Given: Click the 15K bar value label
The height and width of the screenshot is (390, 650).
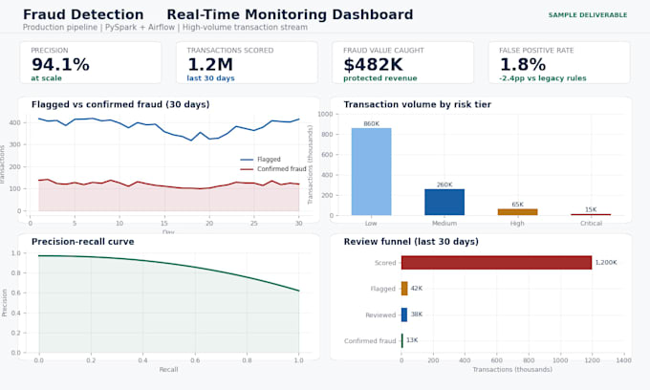Looking at the screenshot, I should tap(591, 209).
